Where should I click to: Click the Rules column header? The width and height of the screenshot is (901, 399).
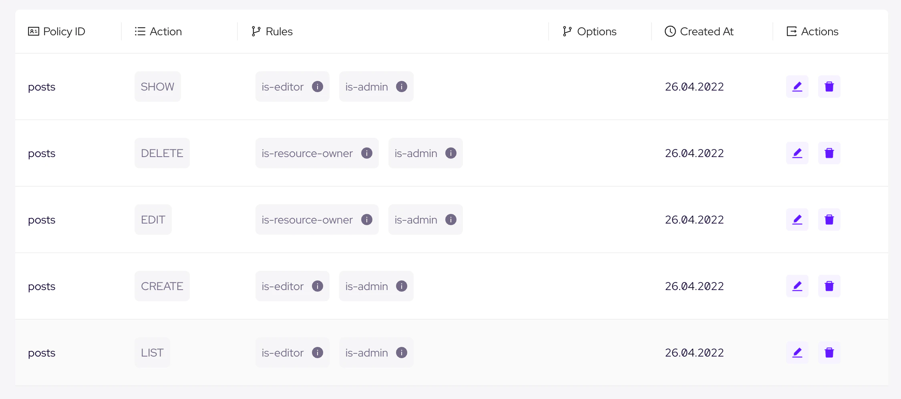click(279, 31)
